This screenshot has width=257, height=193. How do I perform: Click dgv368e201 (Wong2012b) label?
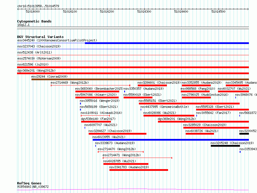36,70
